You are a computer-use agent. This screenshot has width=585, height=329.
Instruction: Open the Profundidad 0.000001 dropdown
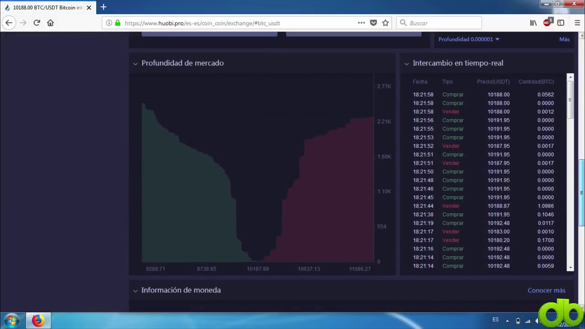(x=469, y=39)
